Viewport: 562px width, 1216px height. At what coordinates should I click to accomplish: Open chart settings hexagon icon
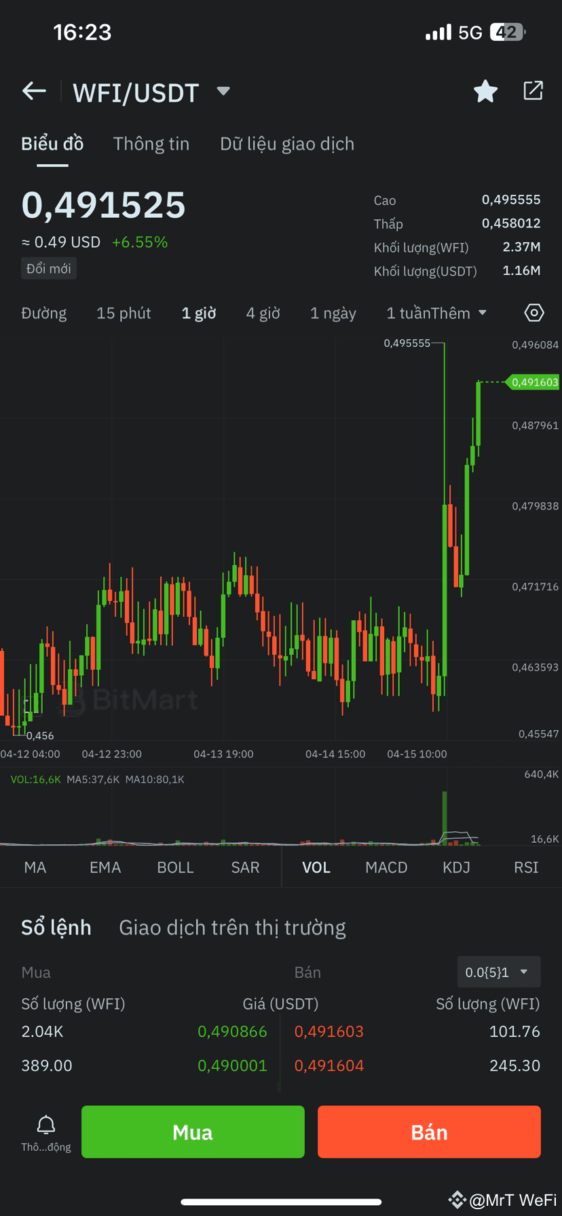[534, 313]
